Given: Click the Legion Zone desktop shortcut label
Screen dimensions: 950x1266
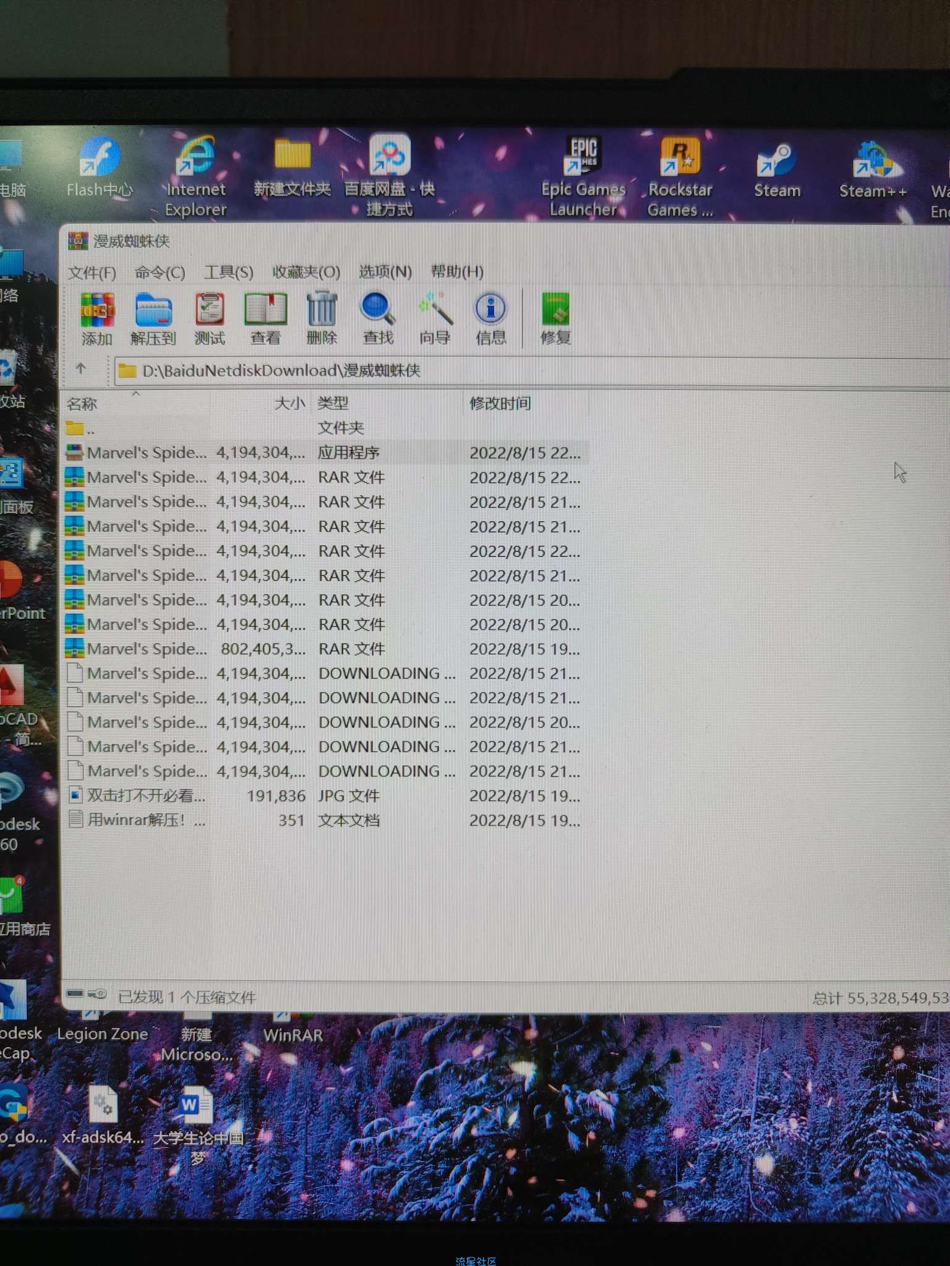Looking at the screenshot, I should click(103, 1034).
